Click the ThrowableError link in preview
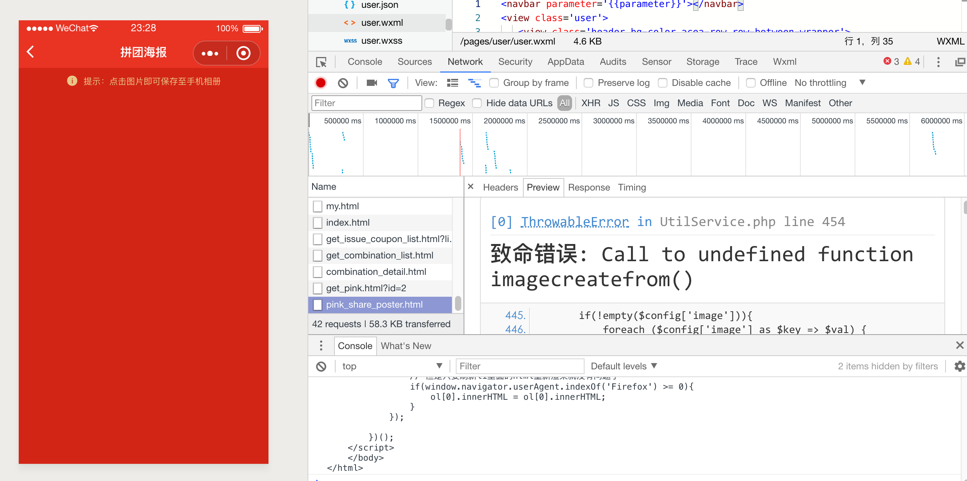This screenshot has height=481, width=967. [x=574, y=222]
